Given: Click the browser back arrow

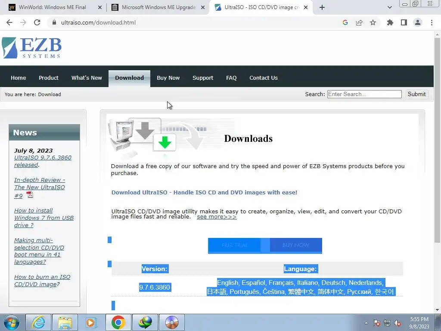Looking at the screenshot, I should [9, 22].
